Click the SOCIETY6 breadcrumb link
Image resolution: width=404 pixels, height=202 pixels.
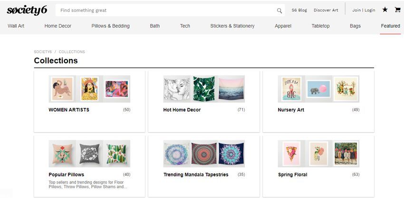42,52
